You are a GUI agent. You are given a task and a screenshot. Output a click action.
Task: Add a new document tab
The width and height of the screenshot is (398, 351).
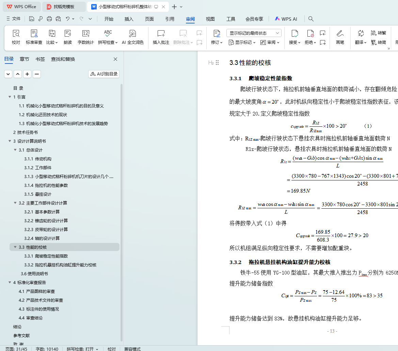coord(174,7)
